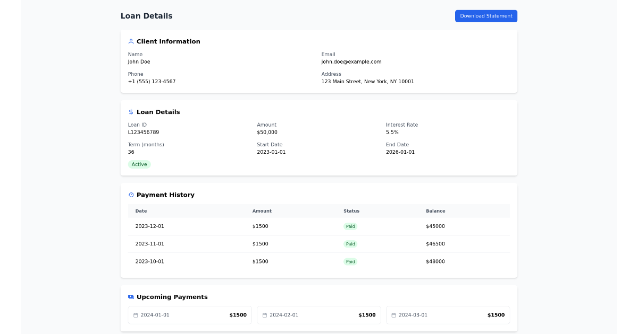The height and width of the screenshot is (334, 638).
Task: Click the Paid badge for 2023-10-01
Action: (350, 261)
